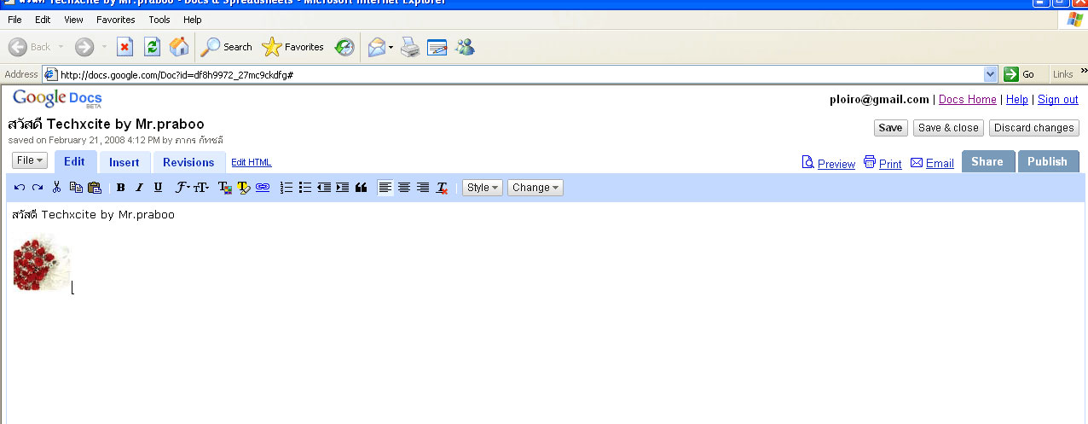
Task: Apply numbered list formatting
Action: (x=286, y=188)
